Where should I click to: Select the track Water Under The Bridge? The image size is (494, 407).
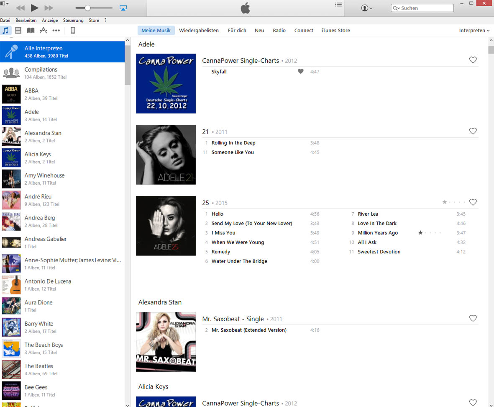(x=239, y=261)
